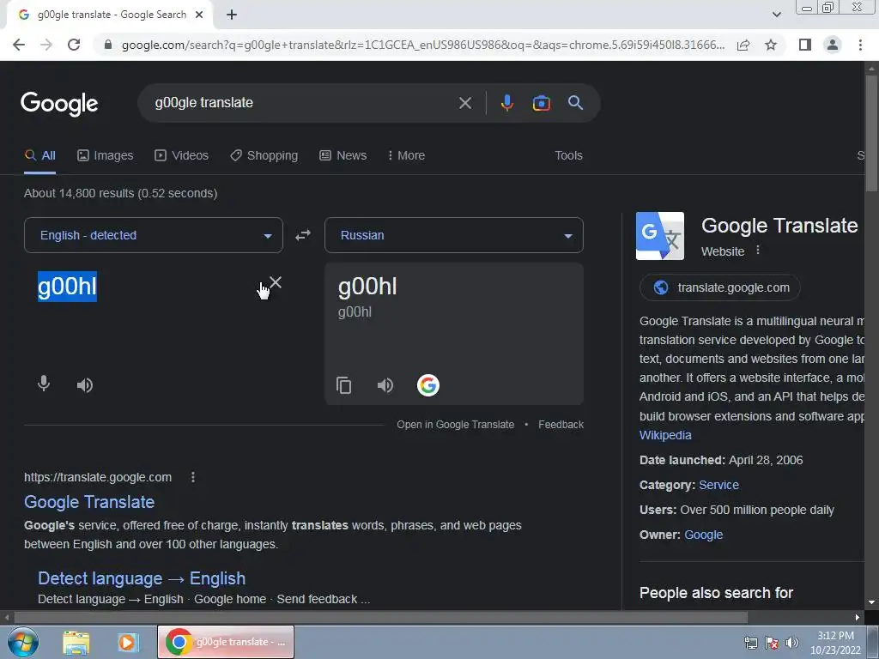Copy the translated text
This screenshot has width=879, height=659.
click(343, 385)
